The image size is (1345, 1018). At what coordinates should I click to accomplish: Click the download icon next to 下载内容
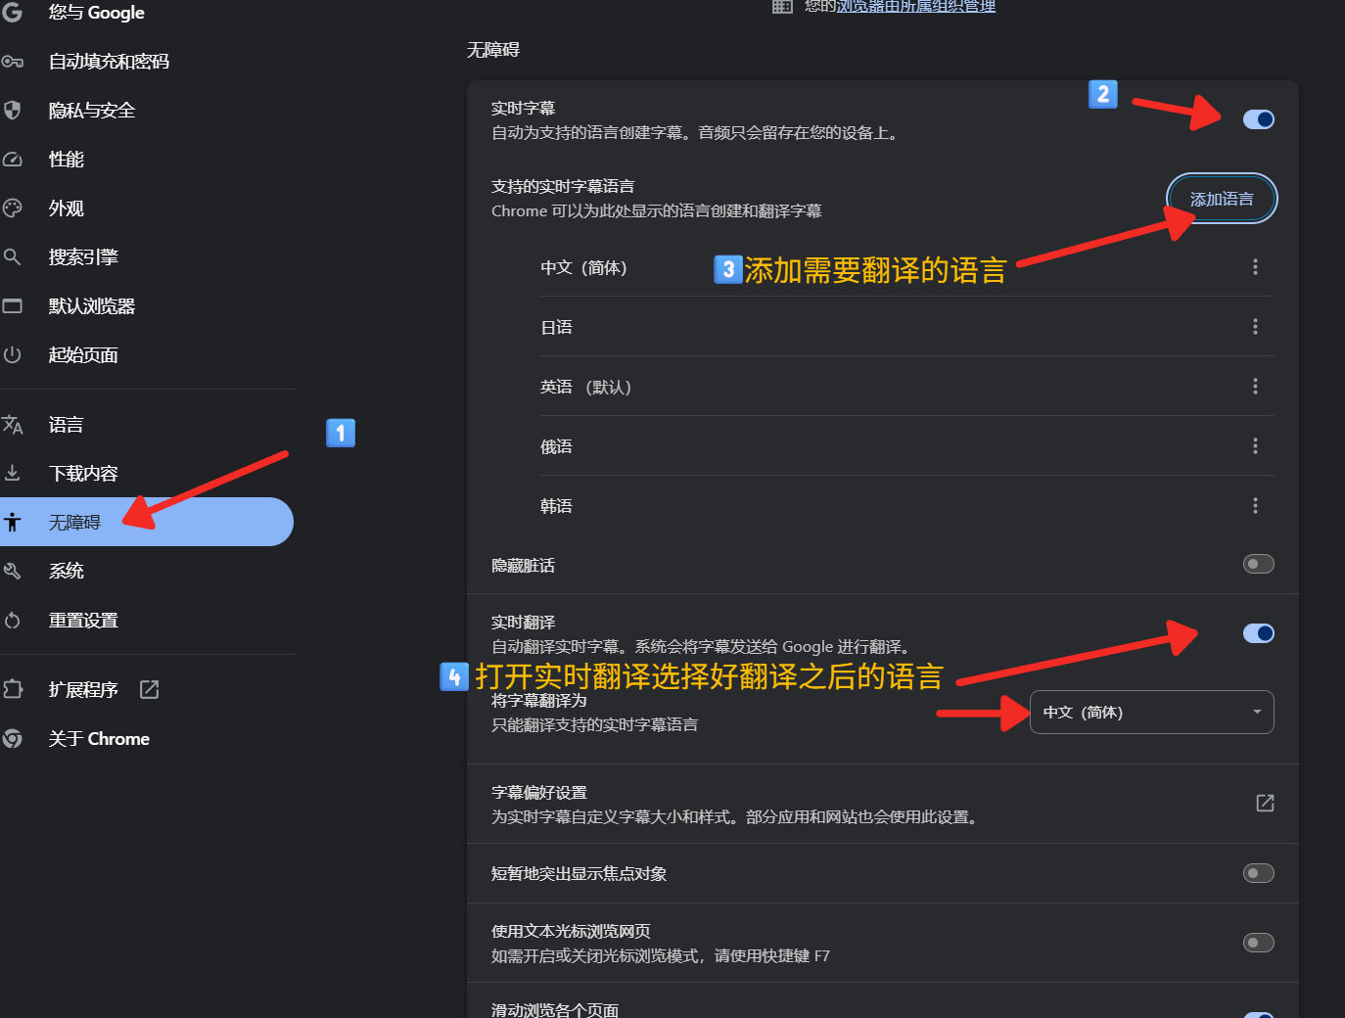12,473
